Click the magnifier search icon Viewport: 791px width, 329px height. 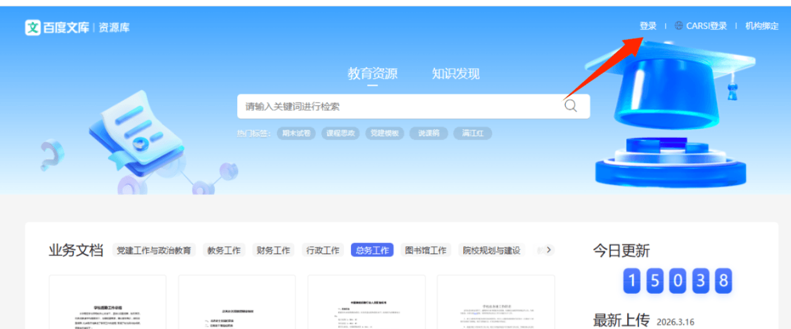click(570, 106)
